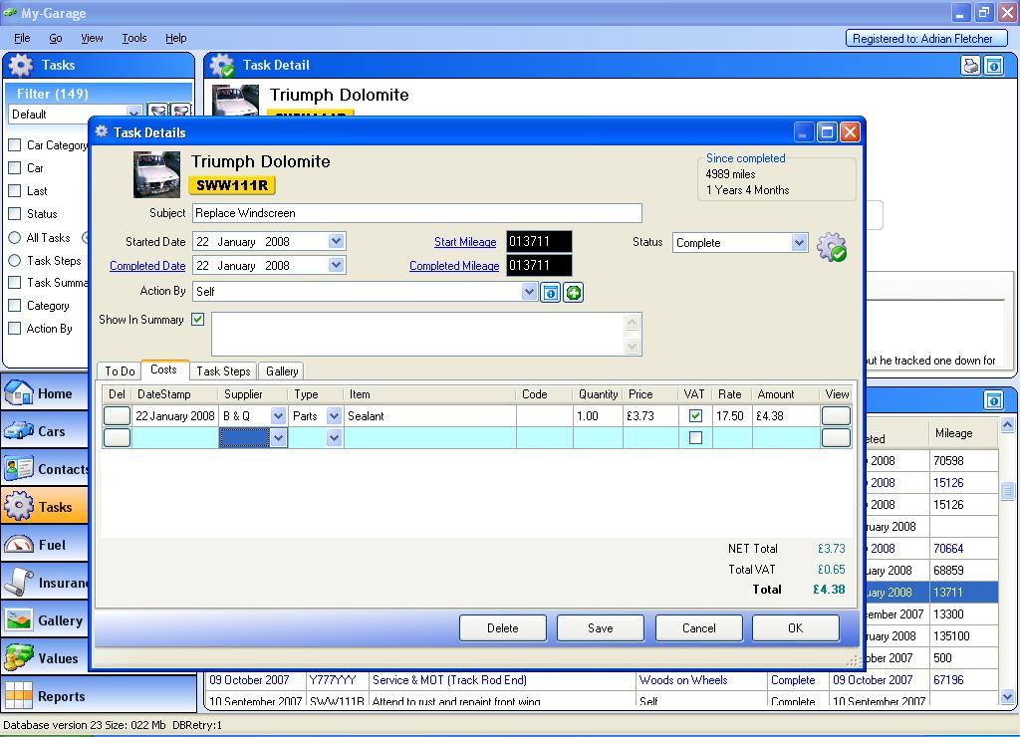Uncheck the Show In Summary checkbox
This screenshot has width=1020, height=737.
pyautogui.click(x=197, y=320)
